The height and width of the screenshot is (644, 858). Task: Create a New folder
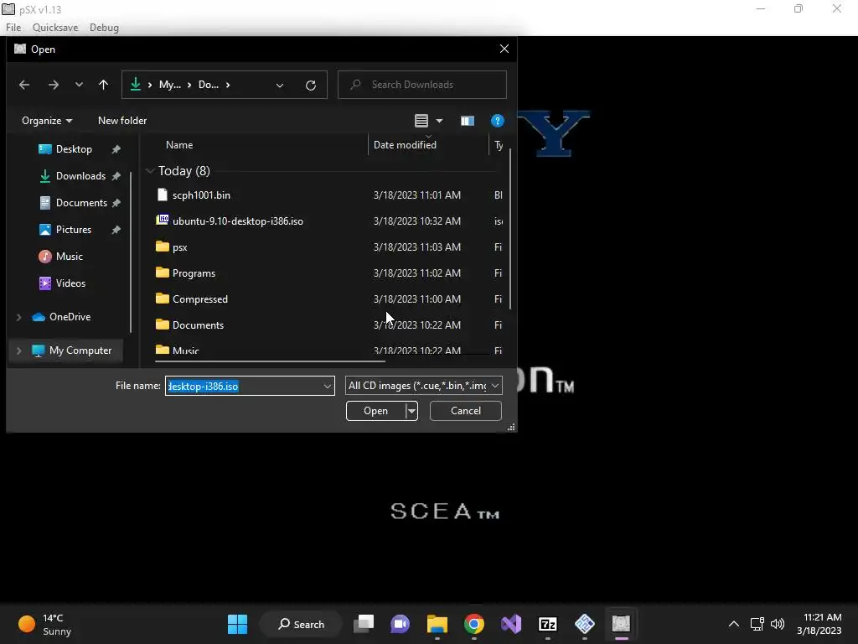point(122,121)
